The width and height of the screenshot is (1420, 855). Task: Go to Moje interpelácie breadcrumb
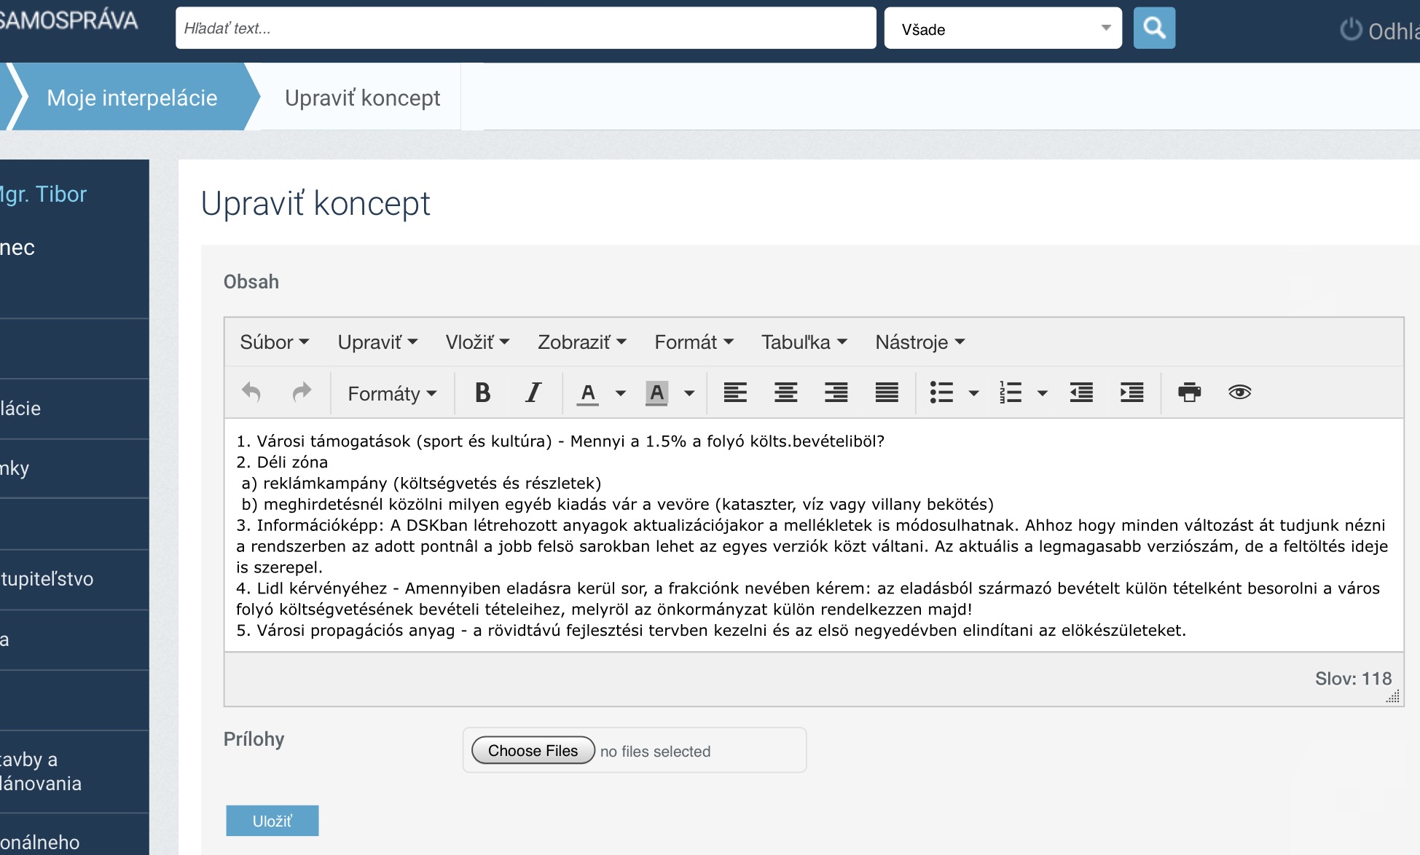(132, 98)
